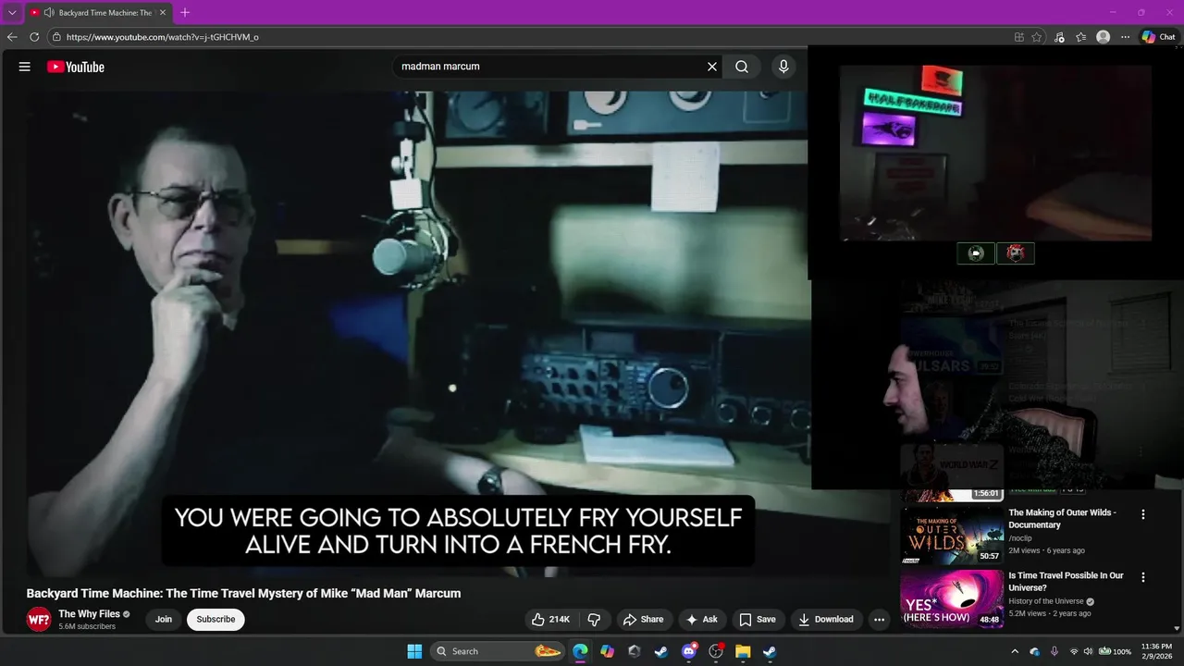Download the video

[826, 620]
